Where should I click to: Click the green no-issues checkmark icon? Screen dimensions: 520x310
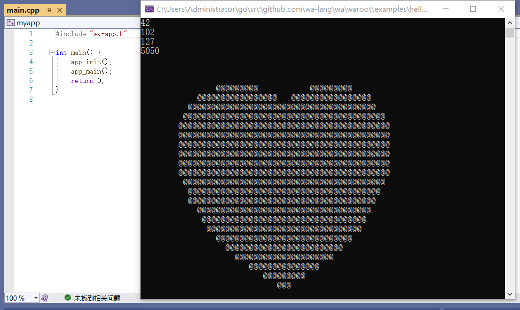[68, 298]
